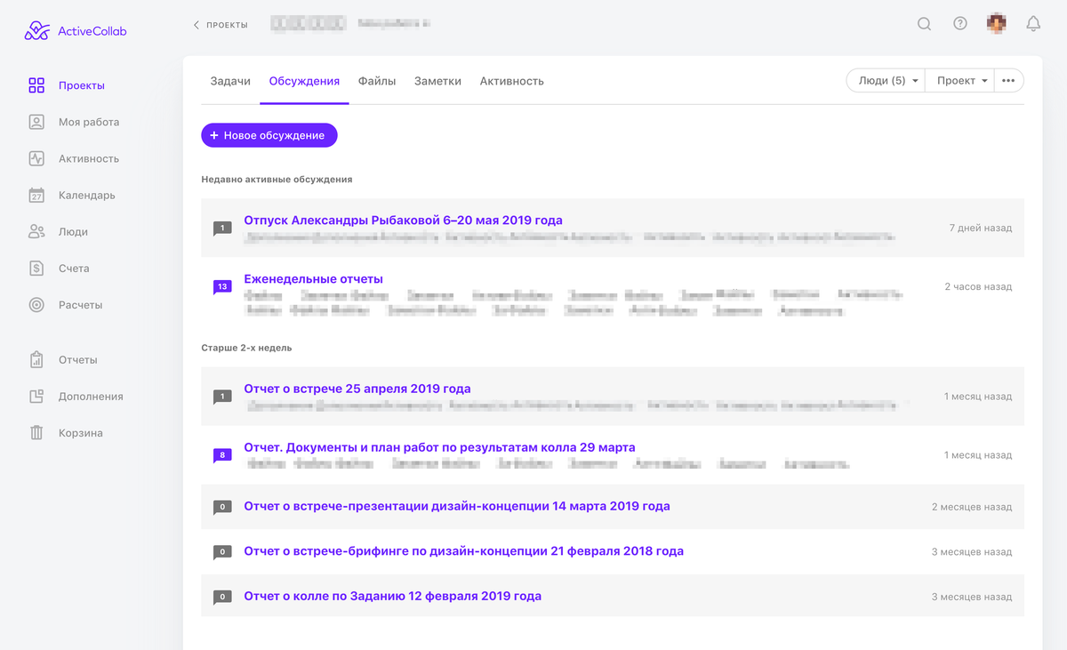Click the ActiveCollab logo

click(x=76, y=31)
